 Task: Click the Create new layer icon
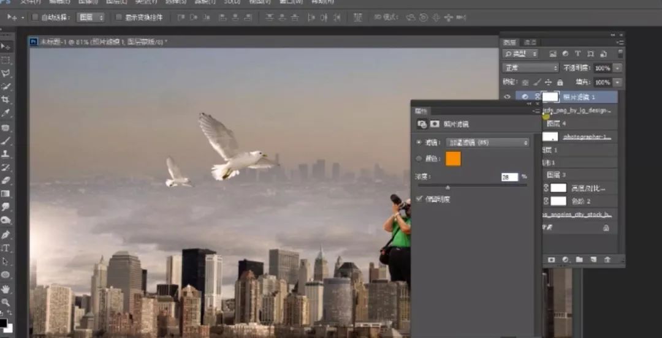coord(593,260)
